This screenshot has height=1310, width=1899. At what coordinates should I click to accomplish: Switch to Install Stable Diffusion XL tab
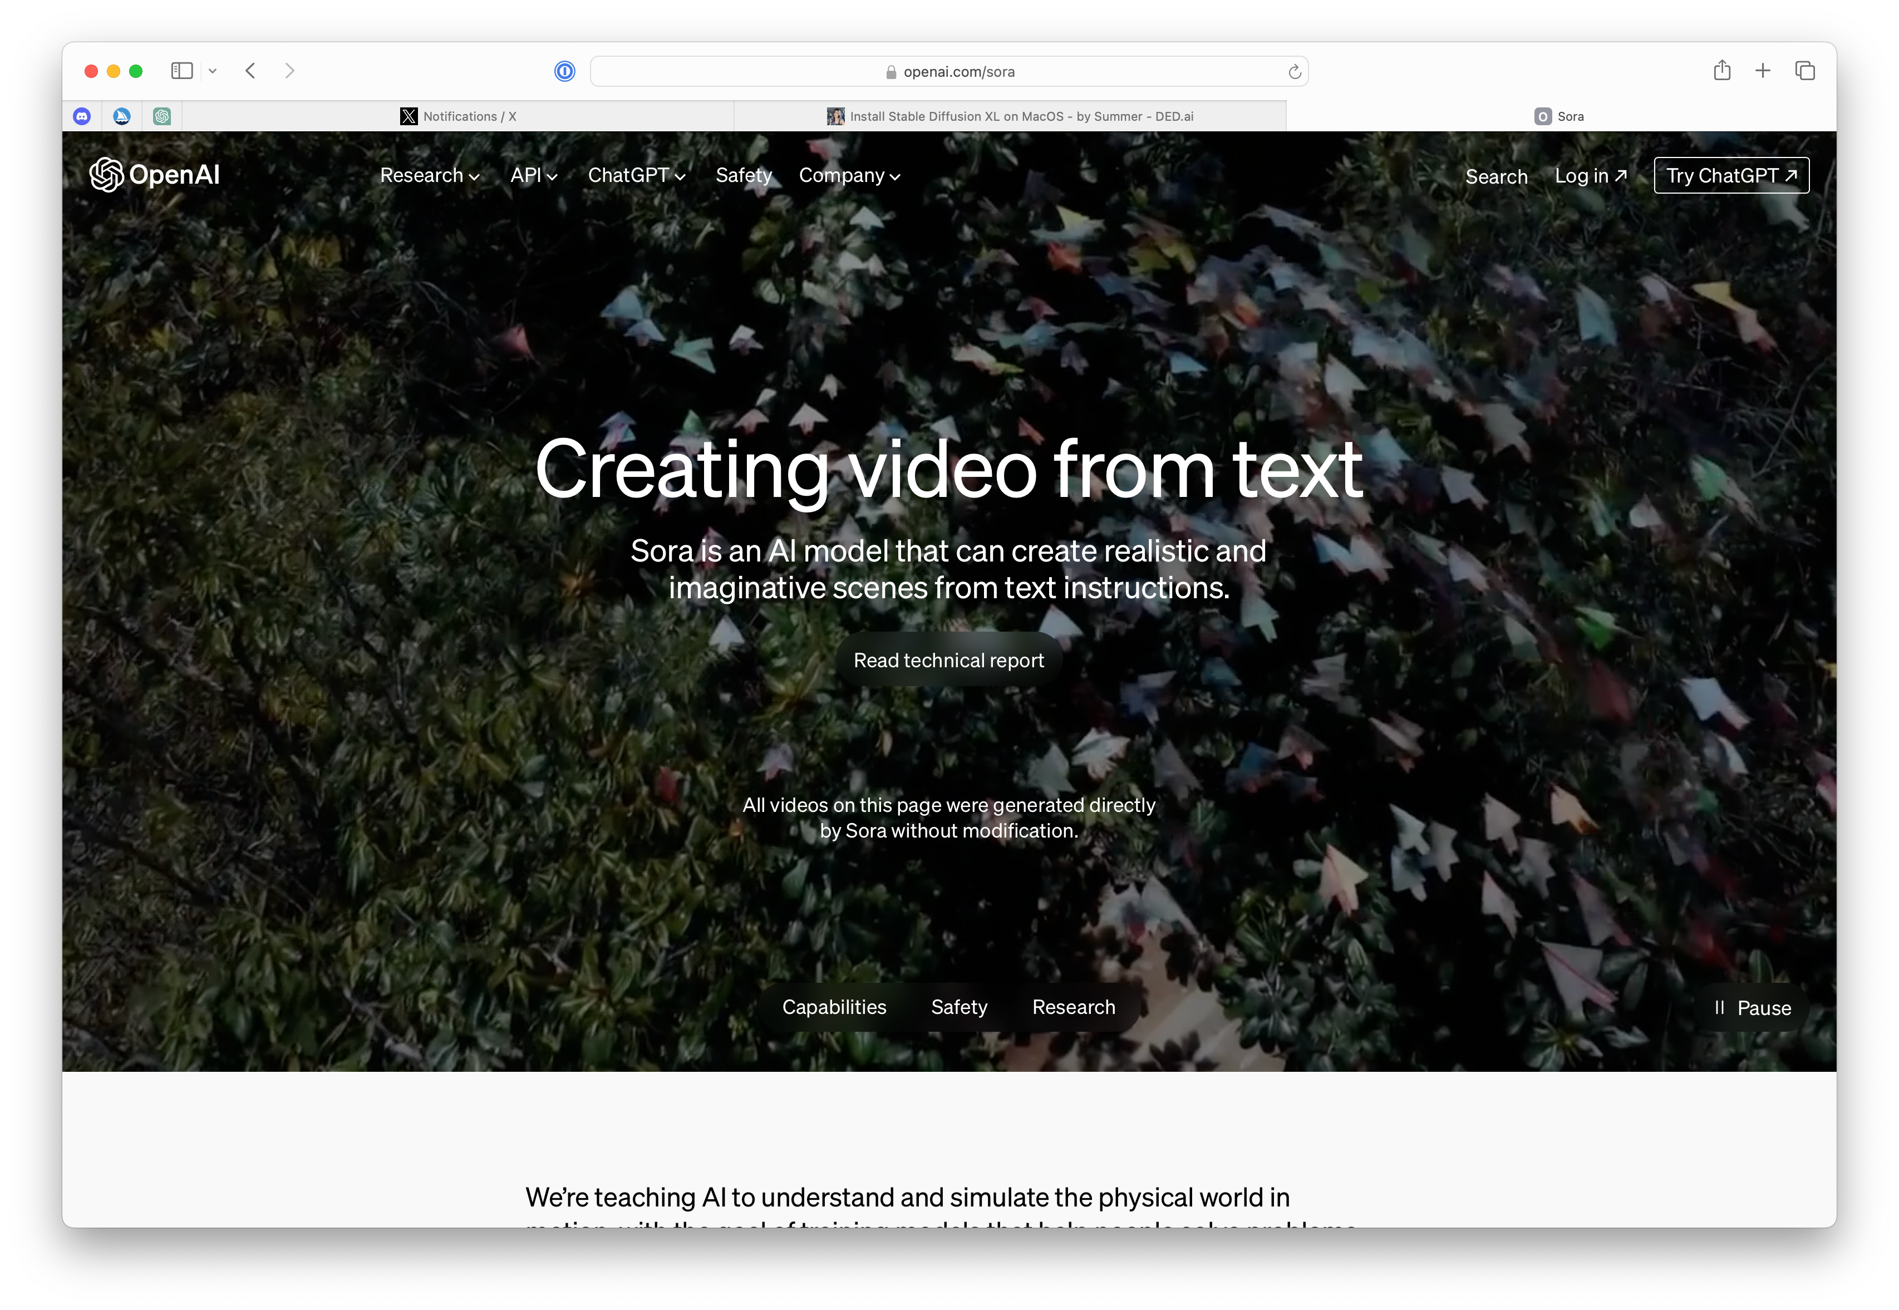pyautogui.click(x=1010, y=116)
